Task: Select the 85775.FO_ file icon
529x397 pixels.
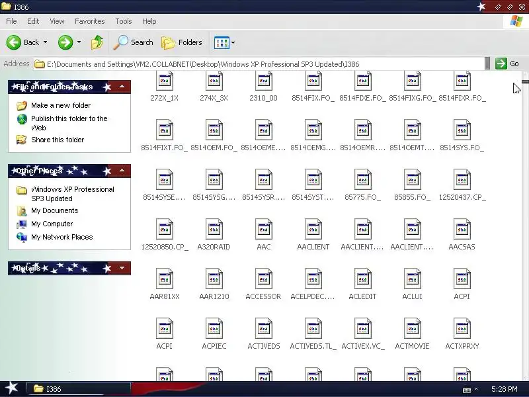Action: pos(362,179)
